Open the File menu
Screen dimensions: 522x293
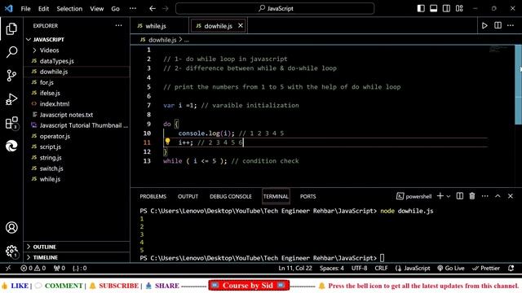coord(25,9)
